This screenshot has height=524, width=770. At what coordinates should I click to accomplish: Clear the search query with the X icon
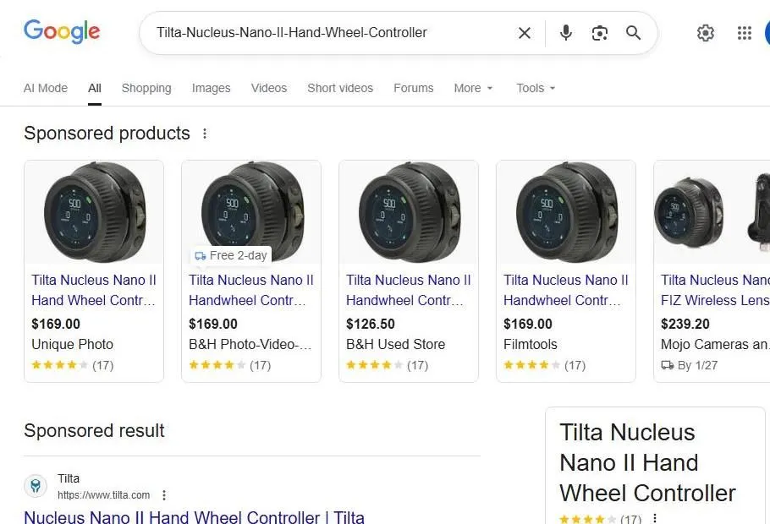pos(524,33)
